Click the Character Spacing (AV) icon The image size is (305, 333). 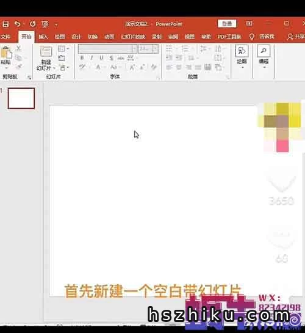click(x=131, y=57)
